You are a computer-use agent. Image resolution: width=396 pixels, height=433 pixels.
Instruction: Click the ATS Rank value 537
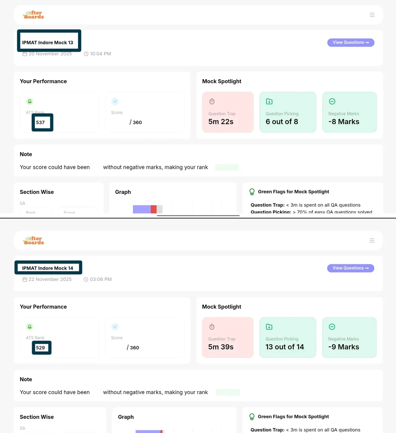(x=40, y=122)
